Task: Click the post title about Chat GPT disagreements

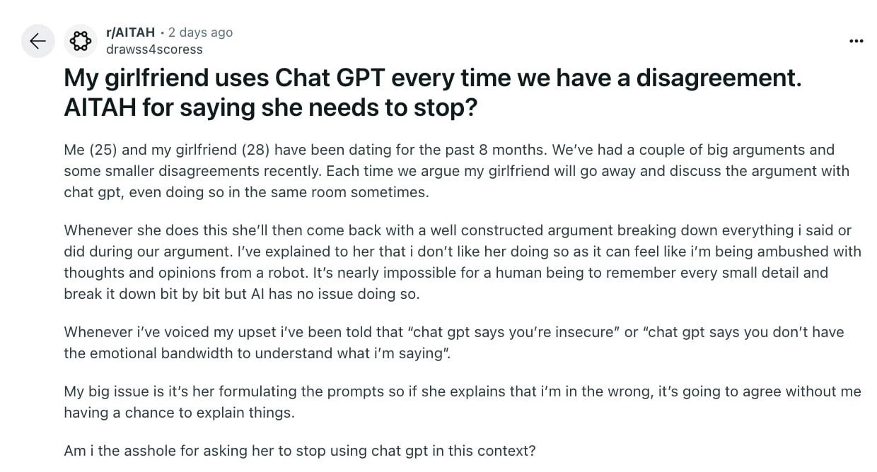Action: 433,93
